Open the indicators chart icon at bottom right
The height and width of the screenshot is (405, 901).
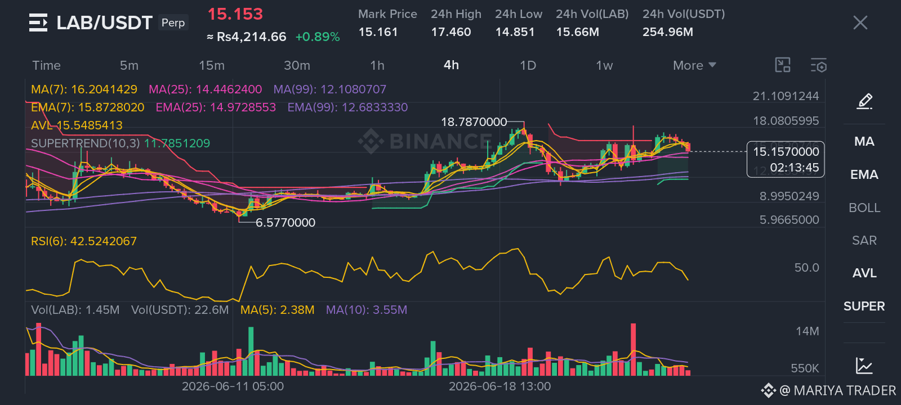[864, 366]
